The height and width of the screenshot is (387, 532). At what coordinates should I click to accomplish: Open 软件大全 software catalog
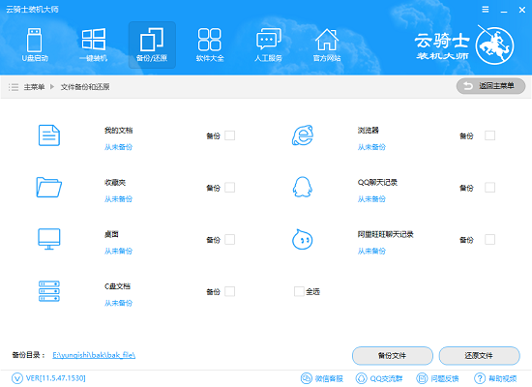[x=210, y=45]
